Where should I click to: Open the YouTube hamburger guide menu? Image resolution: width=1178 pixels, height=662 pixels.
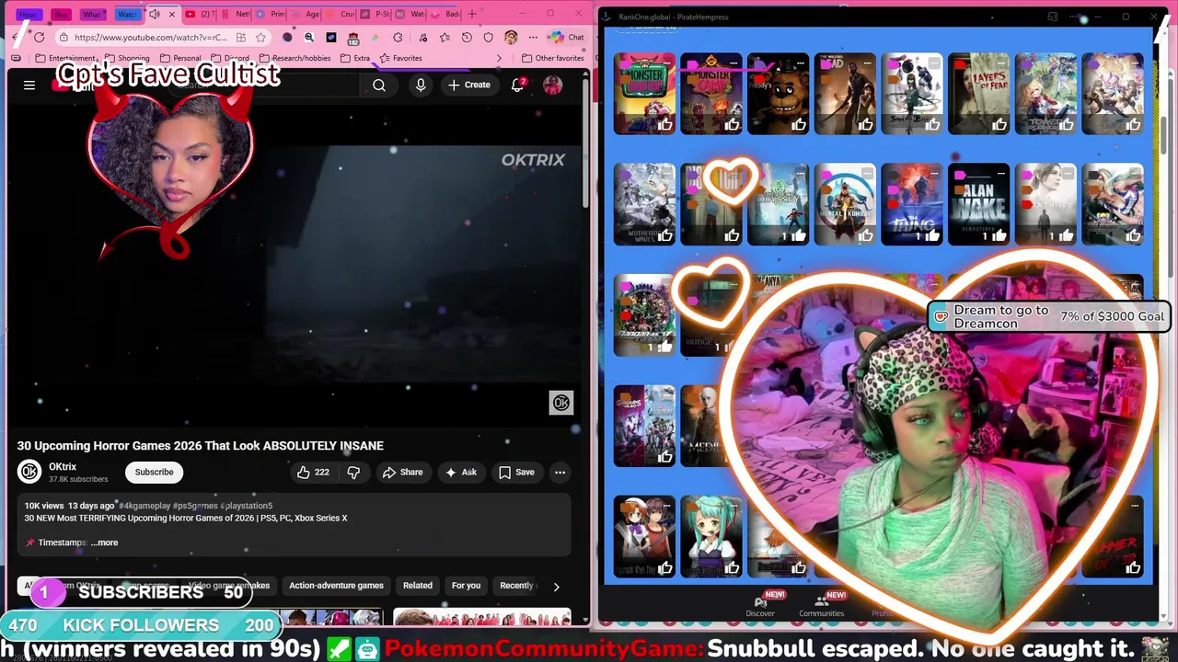pos(29,85)
